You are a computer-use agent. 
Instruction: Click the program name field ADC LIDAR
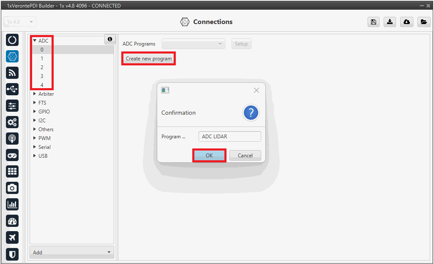click(x=229, y=137)
